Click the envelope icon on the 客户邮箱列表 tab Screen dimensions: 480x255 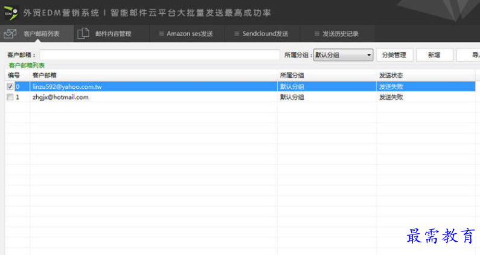10,34
